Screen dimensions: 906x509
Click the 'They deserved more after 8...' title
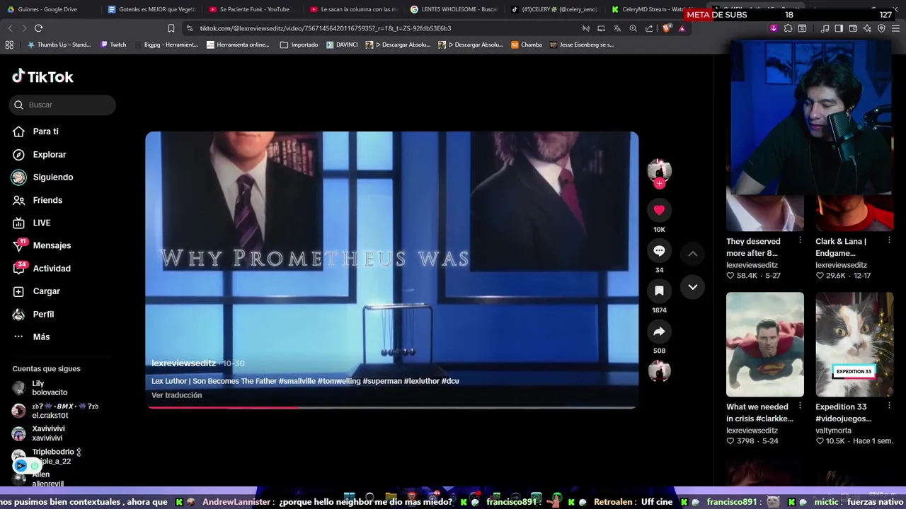pos(753,247)
